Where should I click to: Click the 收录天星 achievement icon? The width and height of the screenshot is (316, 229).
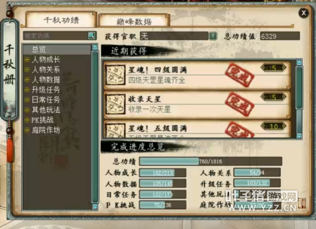(x=115, y=105)
